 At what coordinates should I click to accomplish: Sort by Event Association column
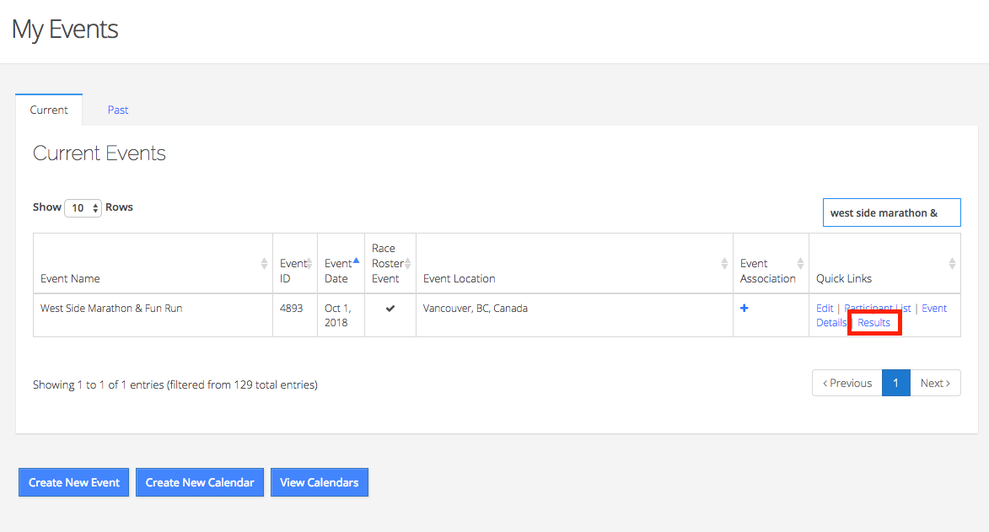pyautogui.click(x=771, y=263)
